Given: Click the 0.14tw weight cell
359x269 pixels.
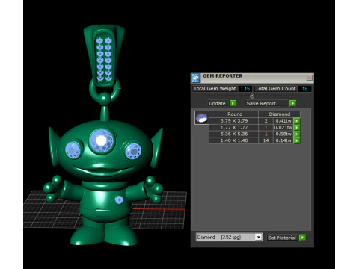Looking at the screenshot, I should [283, 140].
